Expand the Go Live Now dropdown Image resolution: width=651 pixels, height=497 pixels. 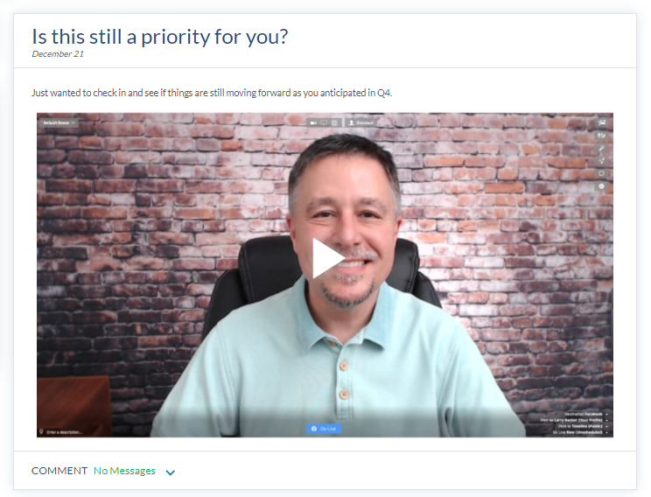click(580, 432)
